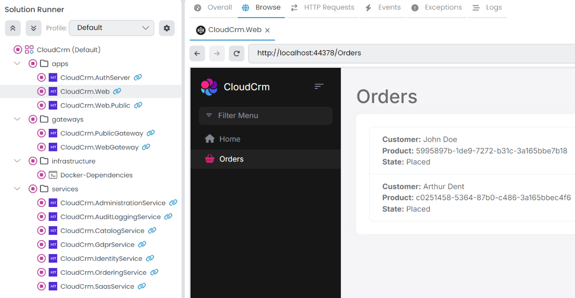The height and width of the screenshot is (298, 575).
Task: Click the browser forward arrow
Action: click(x=217, y=53)
